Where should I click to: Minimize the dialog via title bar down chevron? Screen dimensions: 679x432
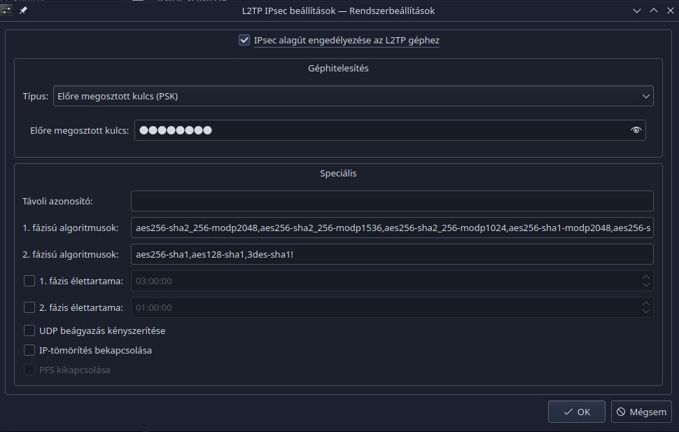click(x=636, y=11)
